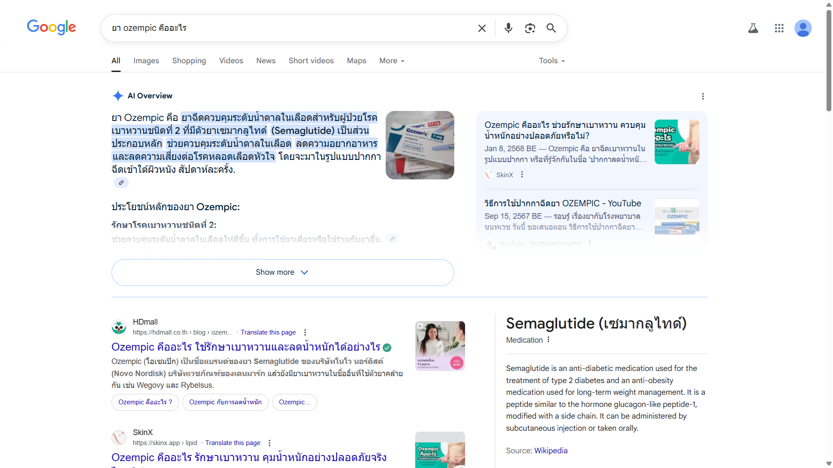Screen dimensions: 833x468
Task: Click the SkinX site name above result
Action: 143,432
